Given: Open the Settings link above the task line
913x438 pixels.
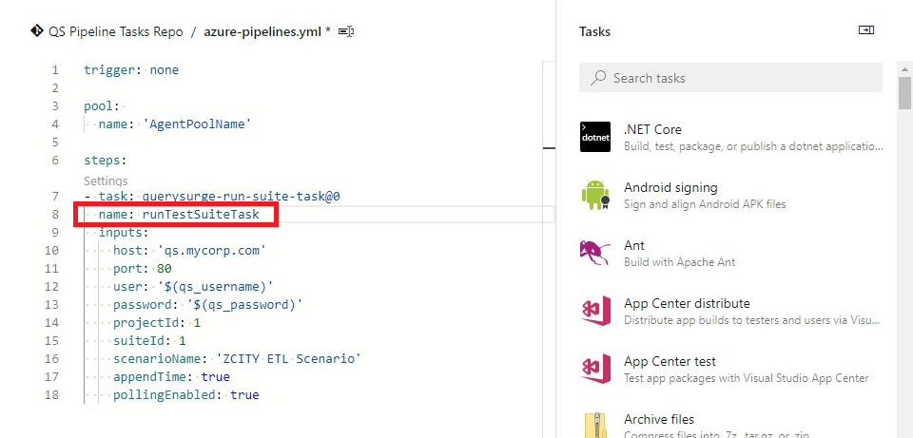Looking at the screenshot, I should 106,181.
